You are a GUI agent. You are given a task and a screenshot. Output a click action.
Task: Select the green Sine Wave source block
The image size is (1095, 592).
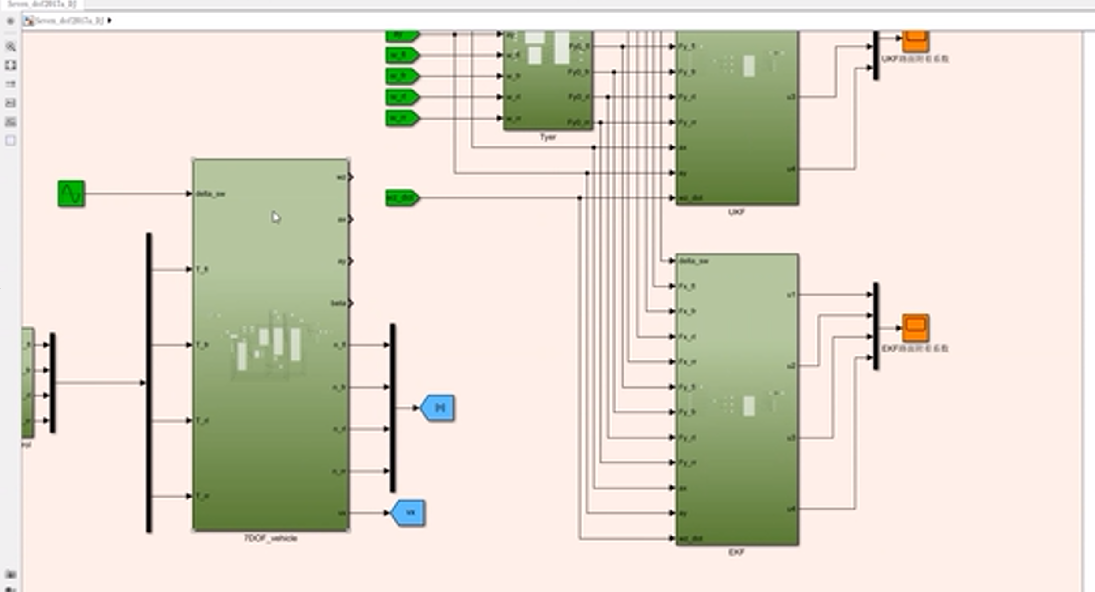[x=71, y=194]
